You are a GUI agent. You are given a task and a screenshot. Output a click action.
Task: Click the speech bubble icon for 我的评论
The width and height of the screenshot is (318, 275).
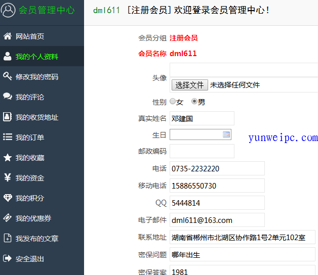8,97
